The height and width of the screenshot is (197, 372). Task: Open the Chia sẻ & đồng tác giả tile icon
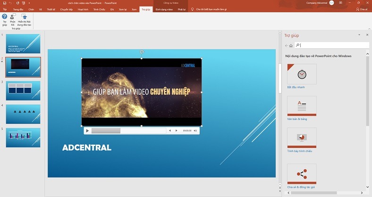pyautogui.click(x=302, y=174)
